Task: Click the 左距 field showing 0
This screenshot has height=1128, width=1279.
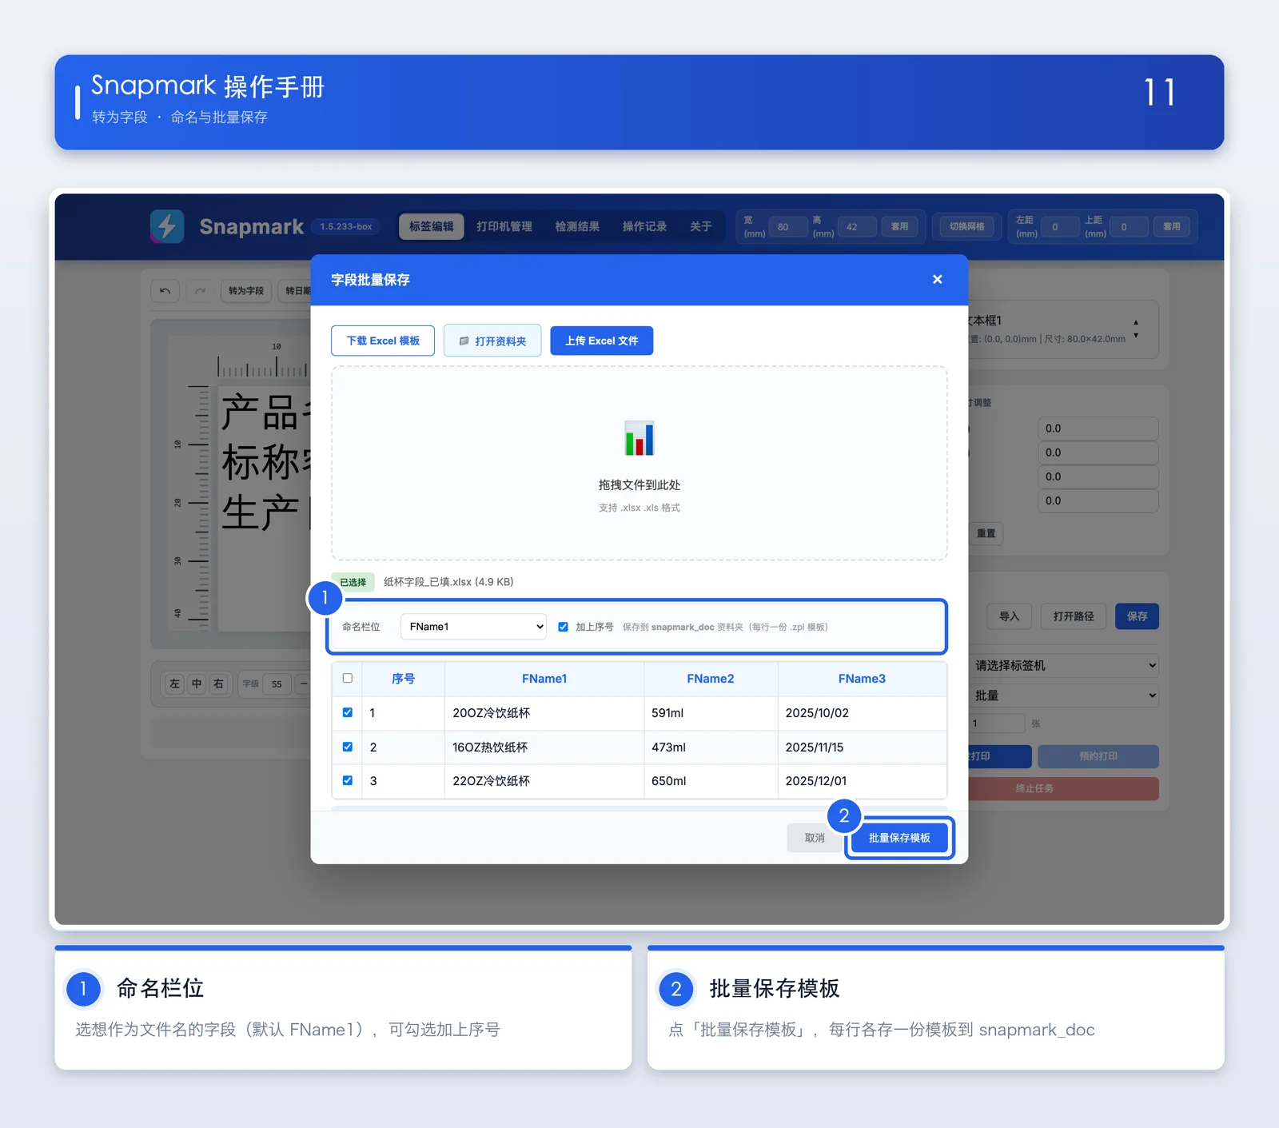Action: (1060, 226)
